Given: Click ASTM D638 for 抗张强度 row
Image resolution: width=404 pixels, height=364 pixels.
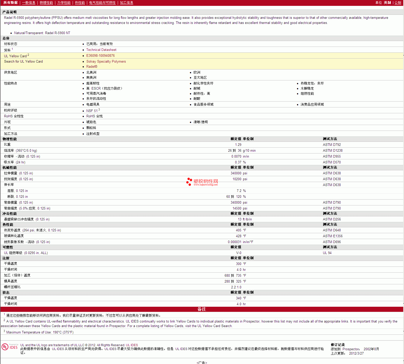Looking at the screenshot, I should (x=332, y=179).
